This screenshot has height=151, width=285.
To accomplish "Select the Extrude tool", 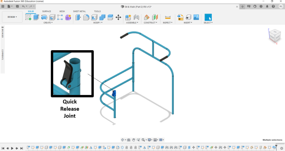I will tap(36, 17).
